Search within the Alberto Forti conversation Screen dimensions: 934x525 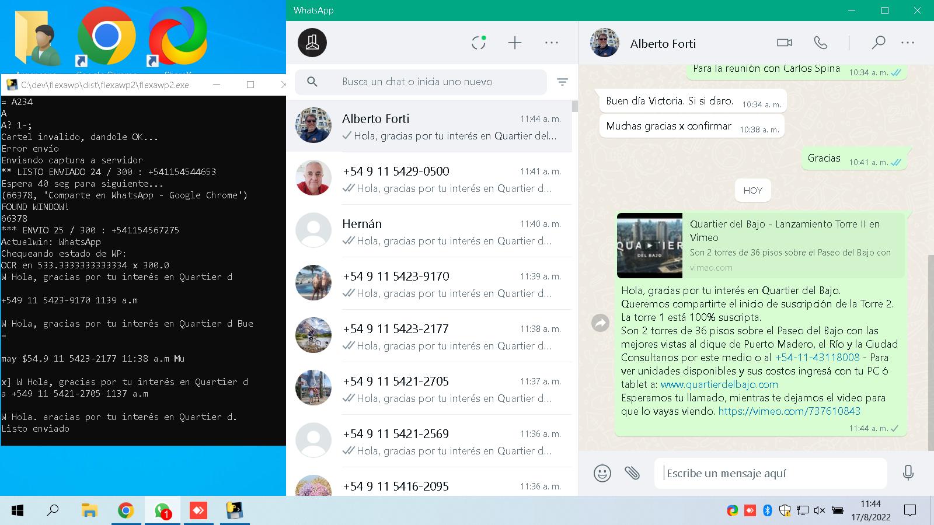pyautogui.click(x=879, y=43)
